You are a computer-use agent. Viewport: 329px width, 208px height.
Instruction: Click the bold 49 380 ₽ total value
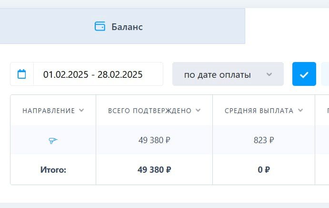[x=154, y=170]
